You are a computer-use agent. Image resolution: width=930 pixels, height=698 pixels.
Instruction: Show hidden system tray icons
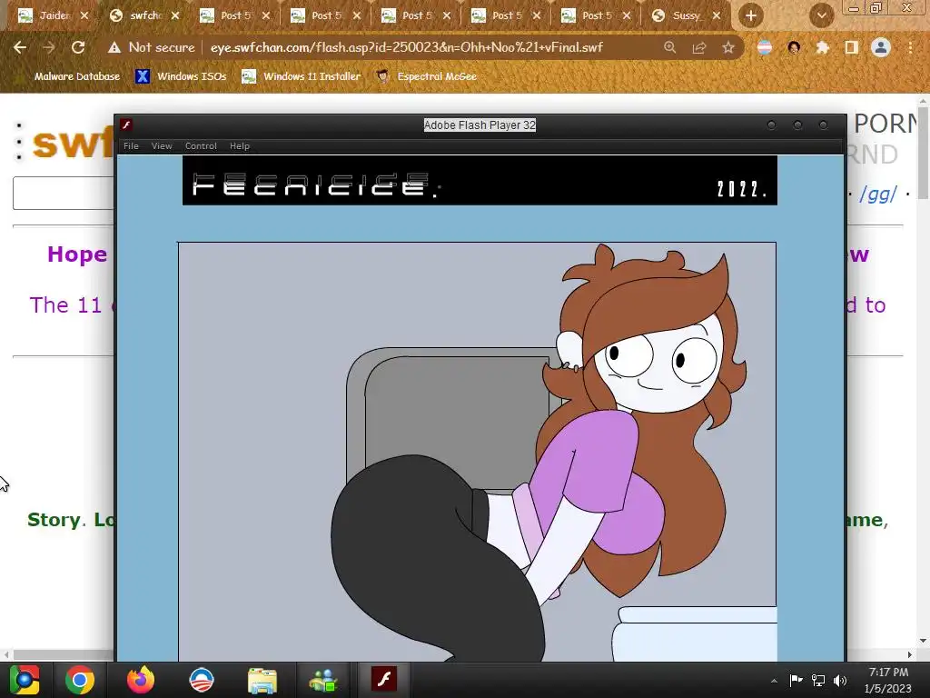[x=774, y=681]
